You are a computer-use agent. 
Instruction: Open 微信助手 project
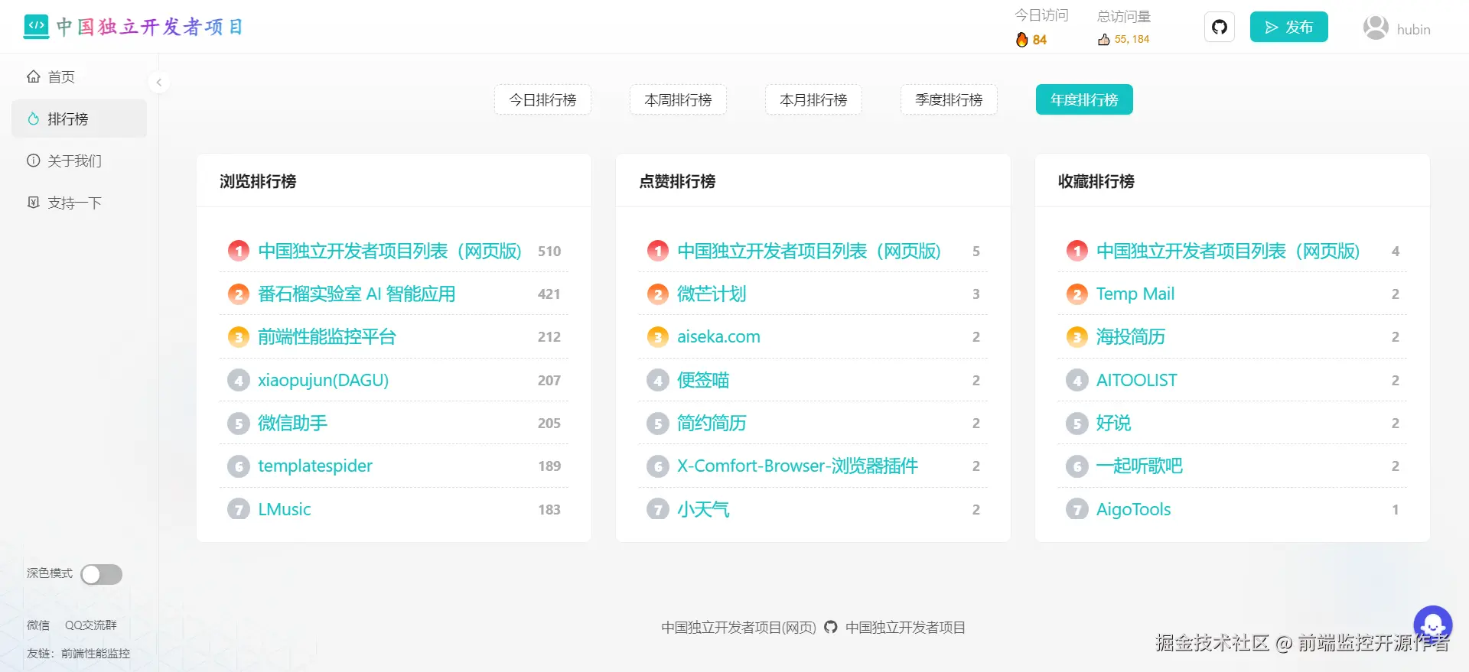(x=292, y=423)
